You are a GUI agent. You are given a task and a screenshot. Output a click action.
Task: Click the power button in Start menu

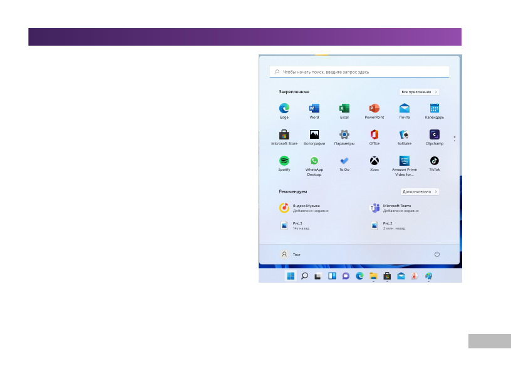pyautogui.click(x=436, y=255)
